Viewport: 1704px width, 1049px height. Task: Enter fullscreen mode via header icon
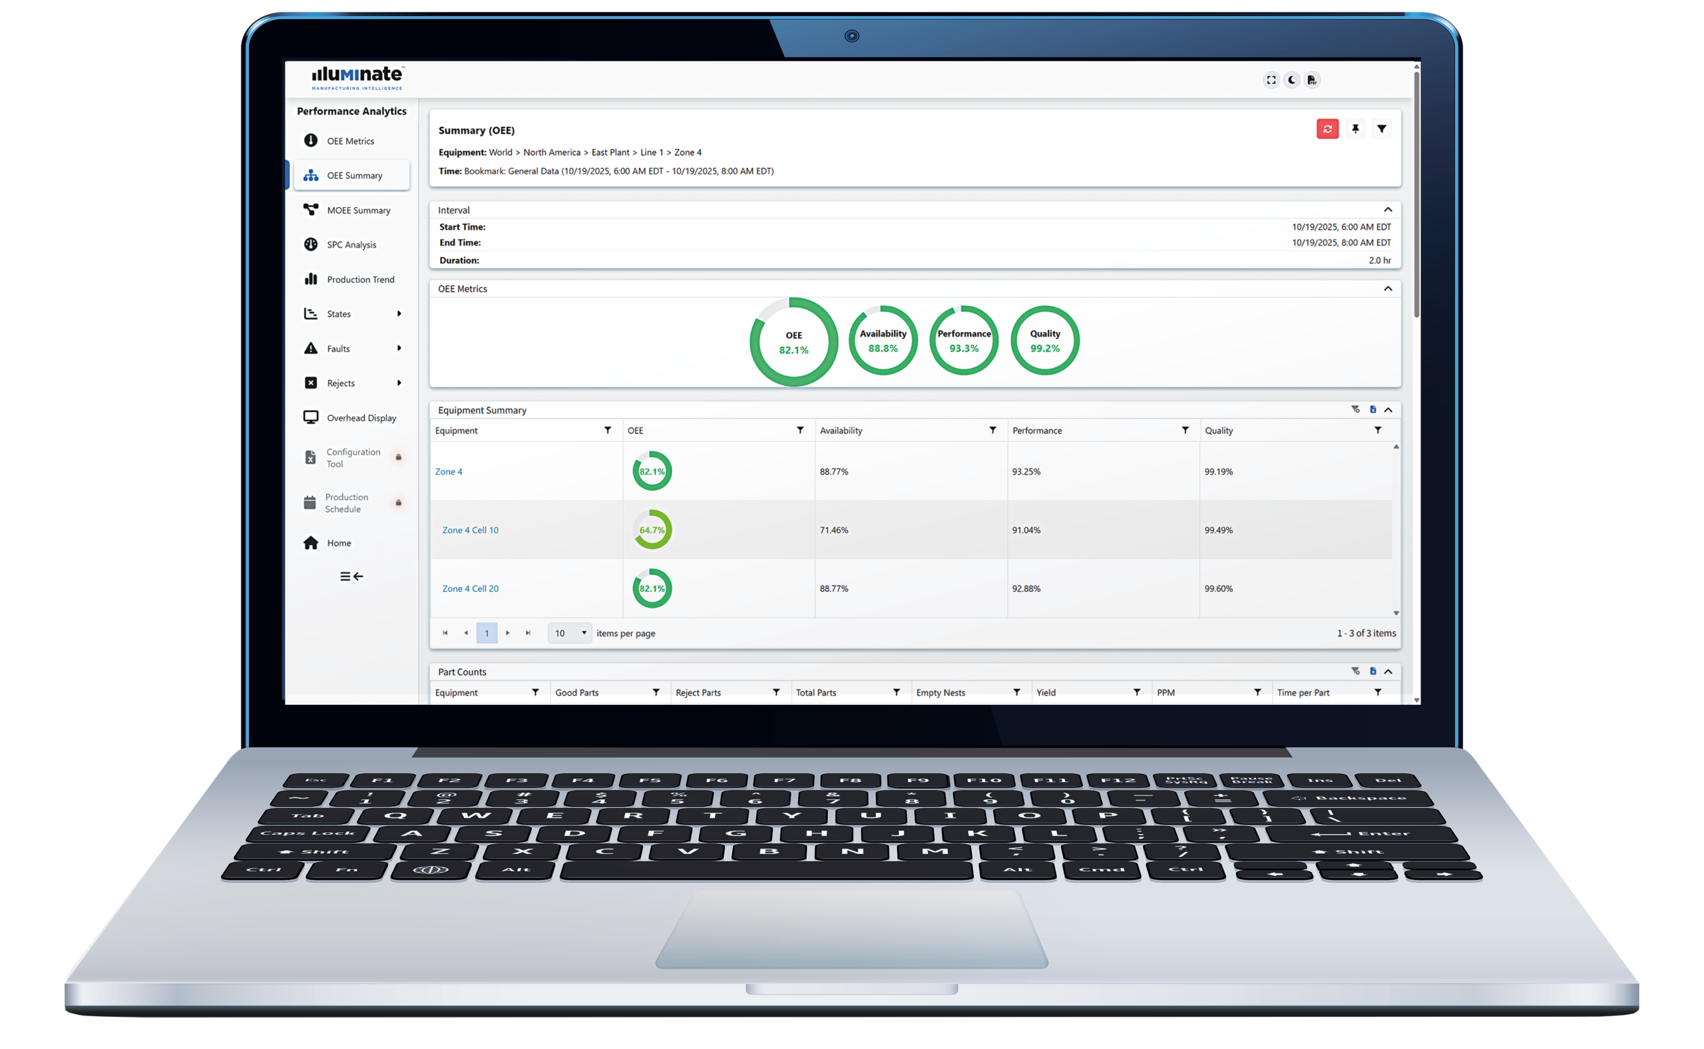pos(1271,80)
